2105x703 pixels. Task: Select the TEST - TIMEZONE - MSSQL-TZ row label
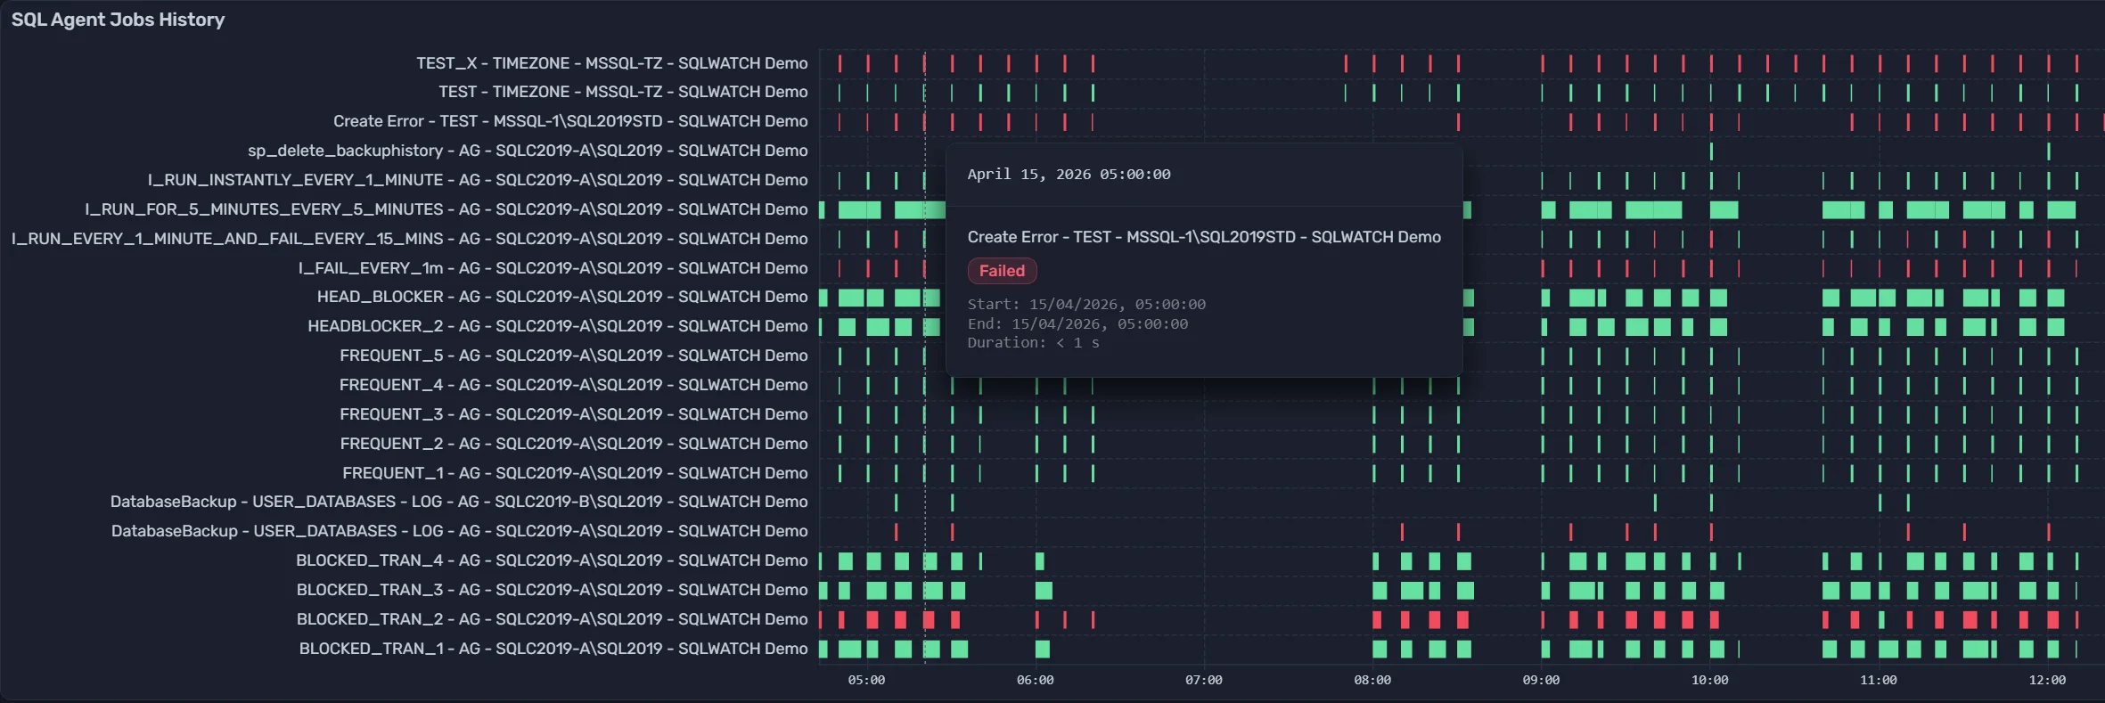pos(623,92)
